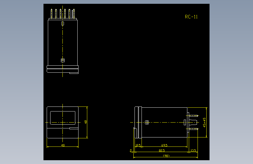This screenshot has height=164, width=253.
Task: Select the 45x45 dimension text
Action: 205,123
